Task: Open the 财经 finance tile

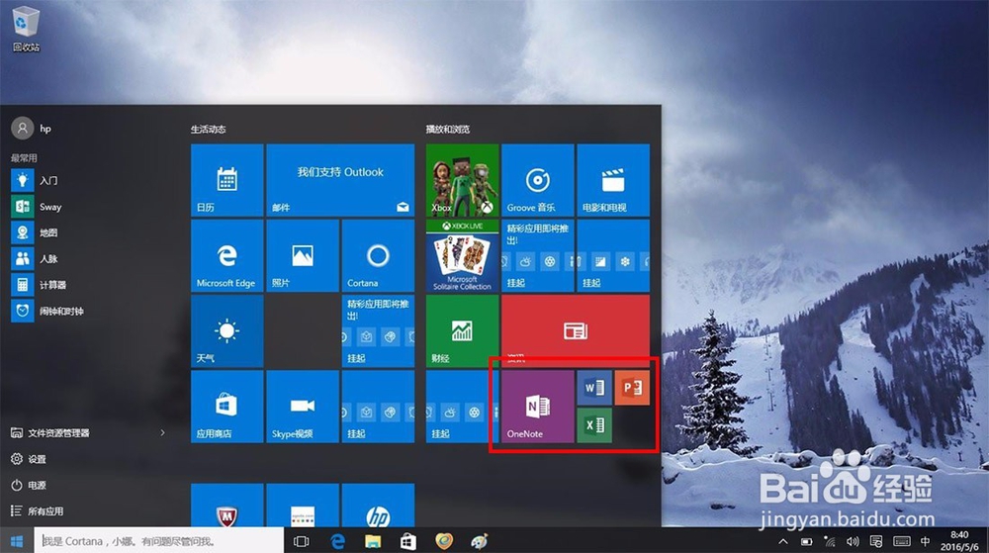Action: click(462, 331)
